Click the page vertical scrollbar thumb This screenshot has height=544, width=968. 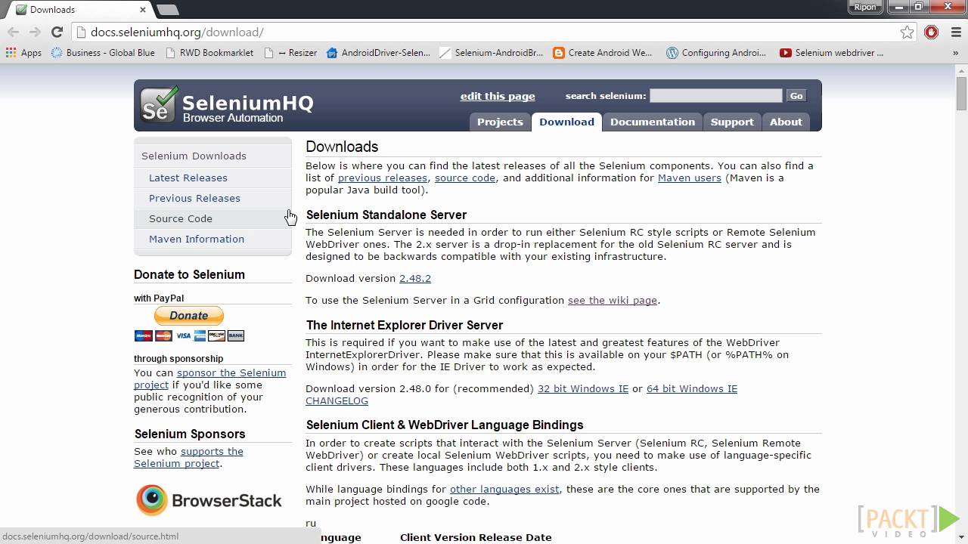pyautogui.click(x=961, y=94)
